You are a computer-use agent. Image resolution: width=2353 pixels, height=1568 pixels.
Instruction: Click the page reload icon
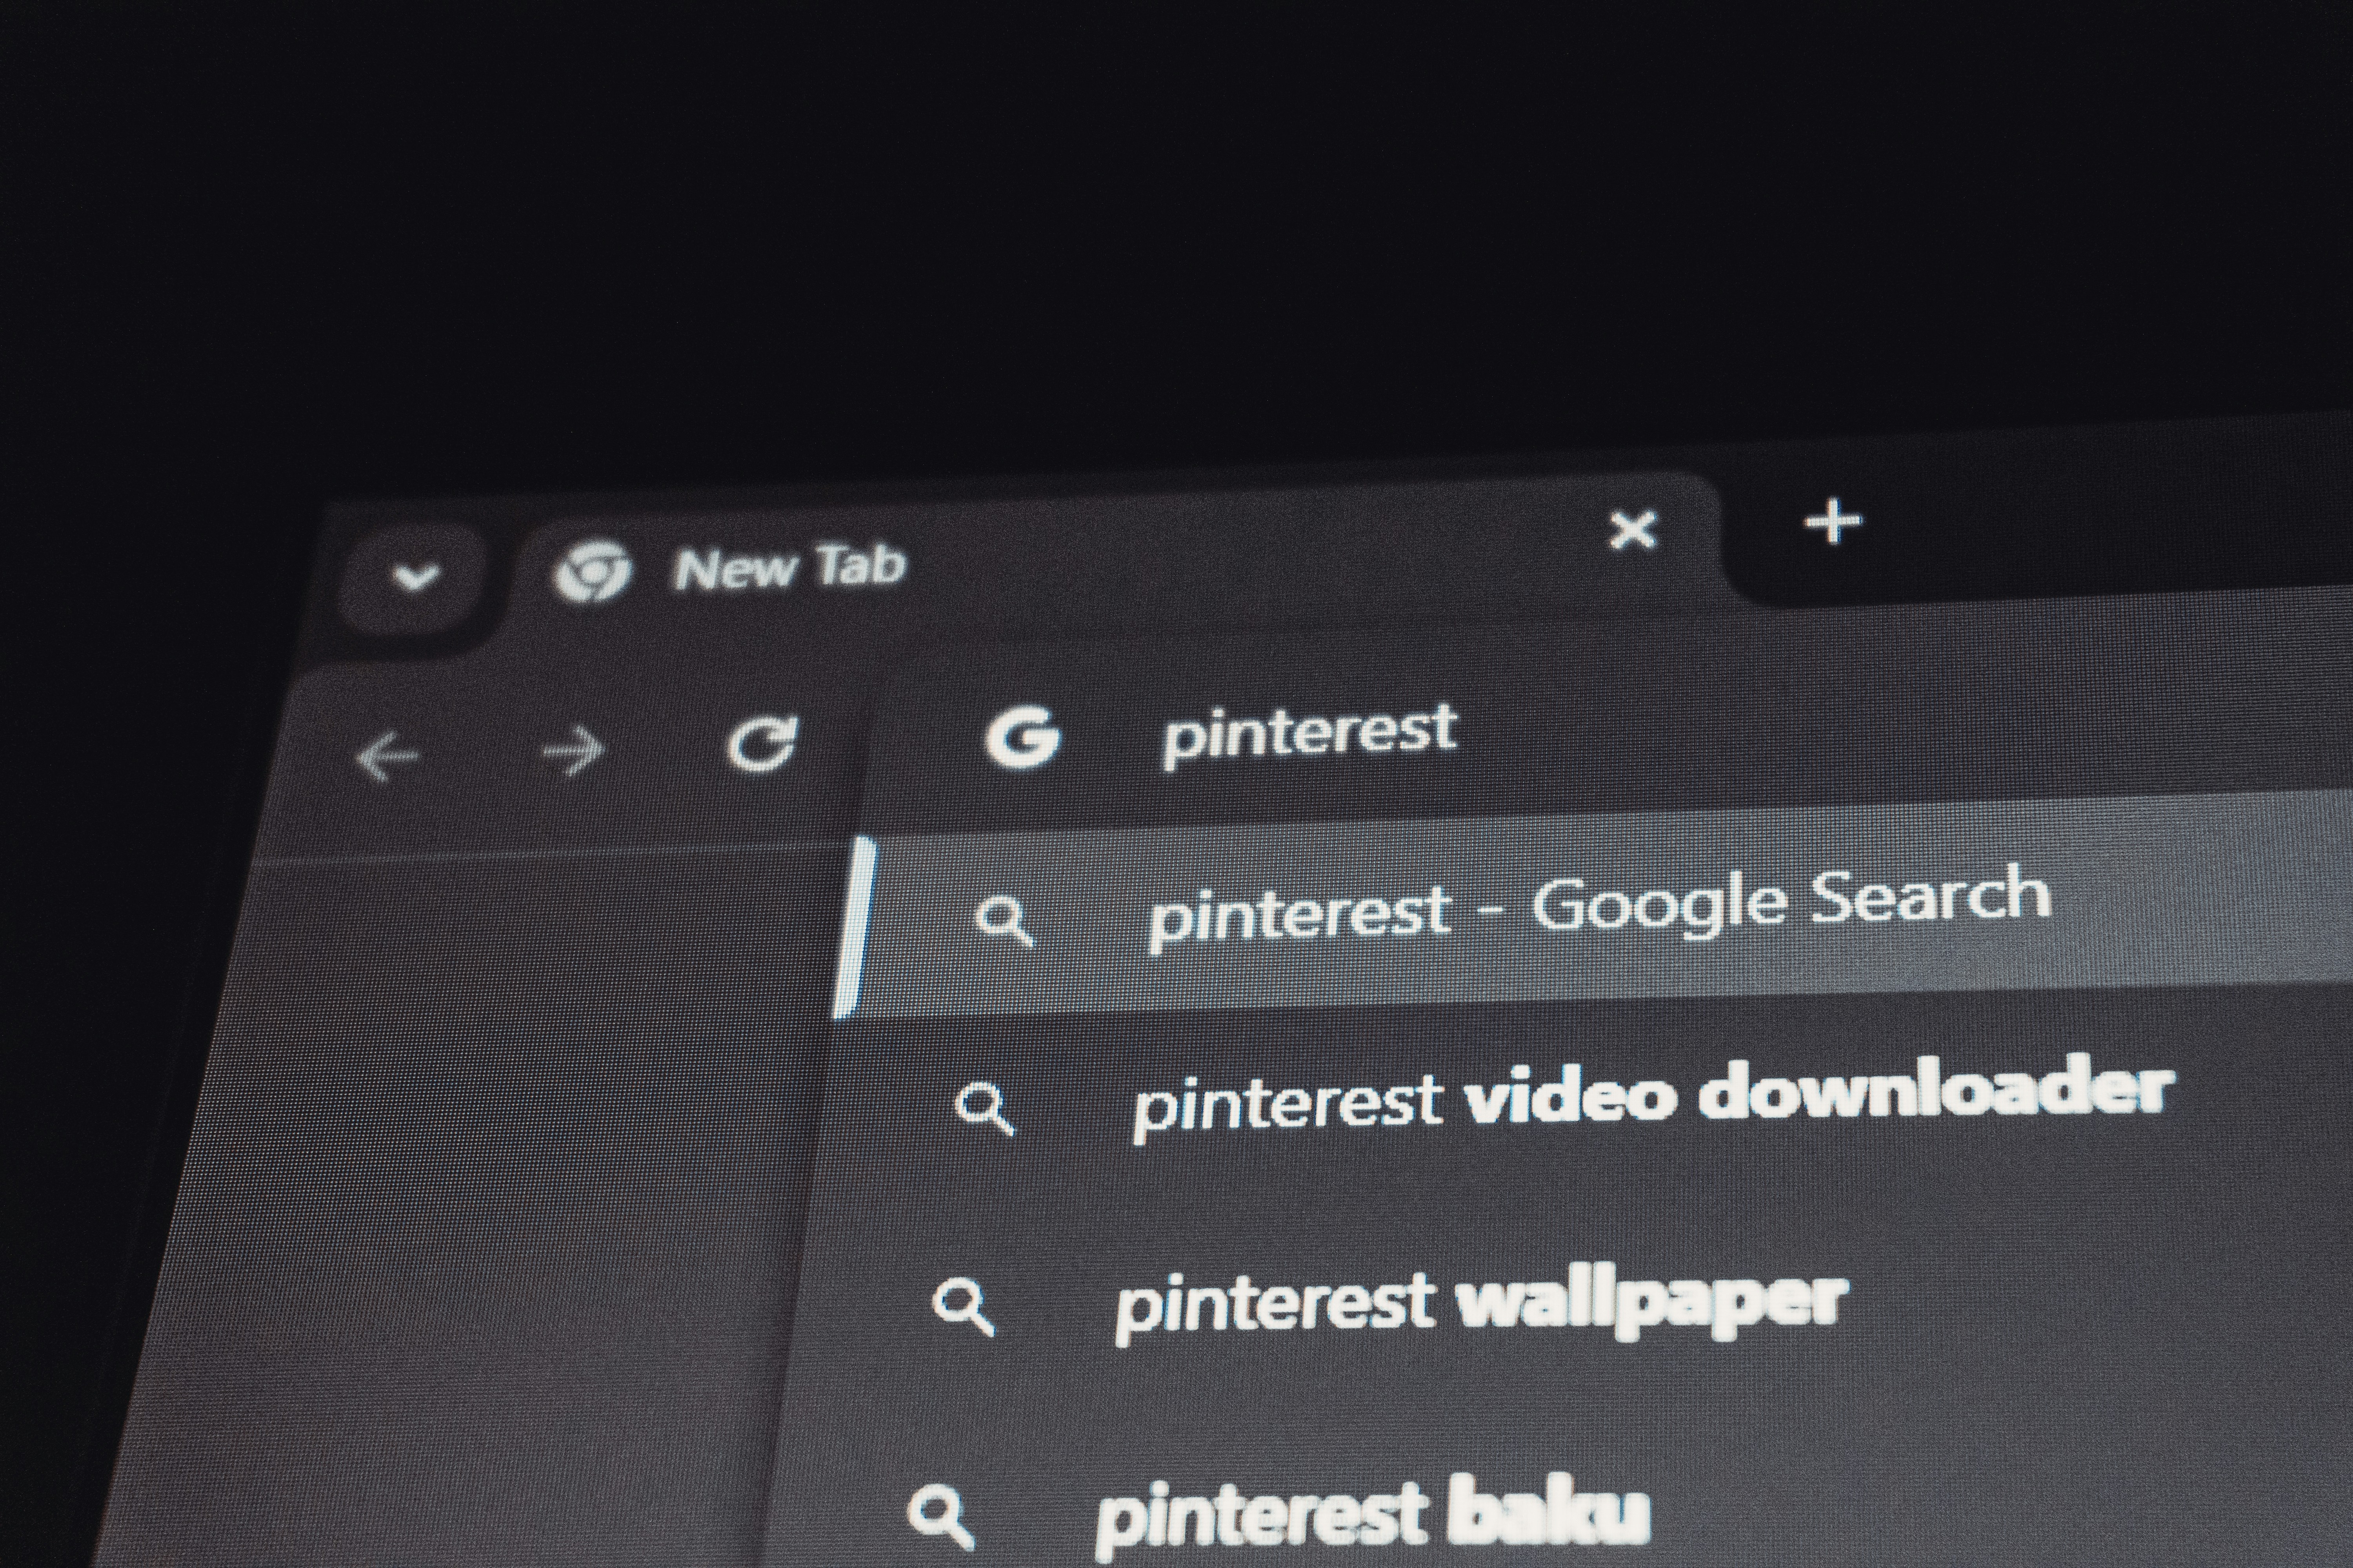click(766, 747)
